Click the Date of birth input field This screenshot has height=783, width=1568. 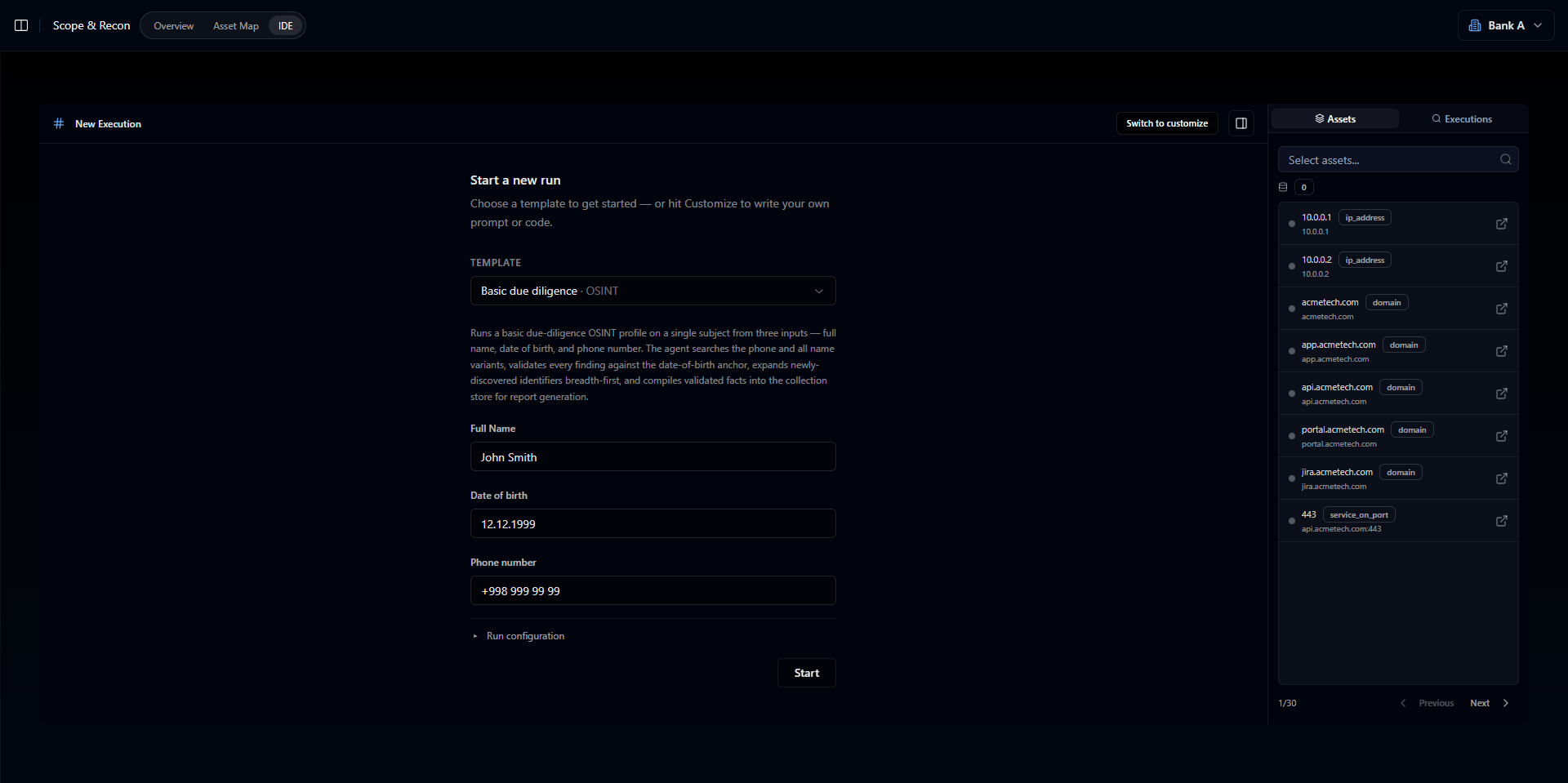tap(653, 523)
